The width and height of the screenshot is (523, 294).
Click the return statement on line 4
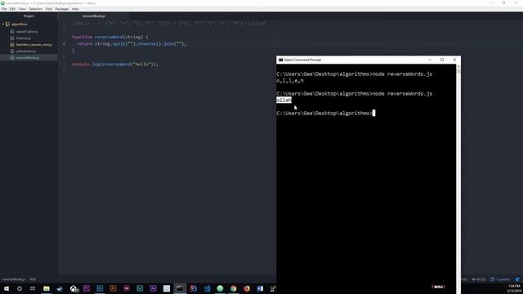click(132, 43)
